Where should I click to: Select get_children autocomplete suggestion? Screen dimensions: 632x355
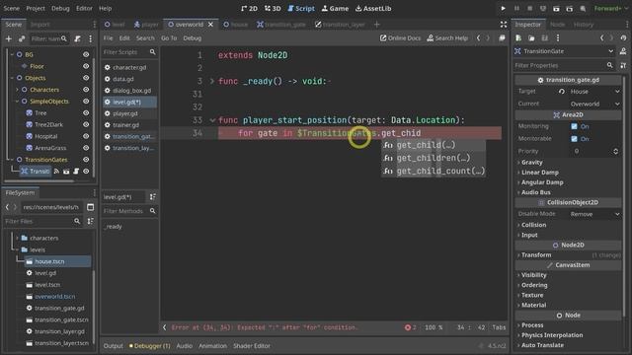tap(434, 158)
